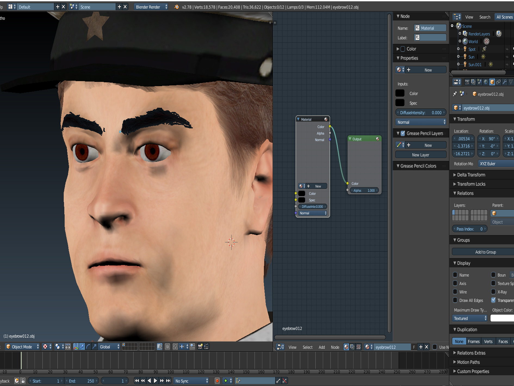
Task: Click the insert keyframe key icon
Action: [278, 381]
